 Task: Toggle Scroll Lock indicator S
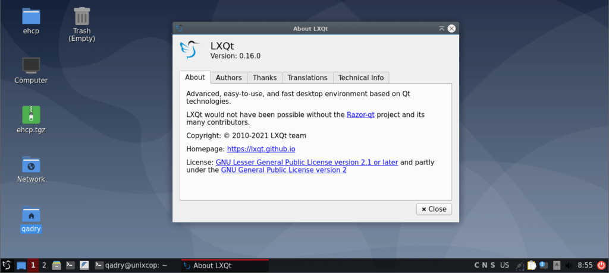[x=493, y=266]
